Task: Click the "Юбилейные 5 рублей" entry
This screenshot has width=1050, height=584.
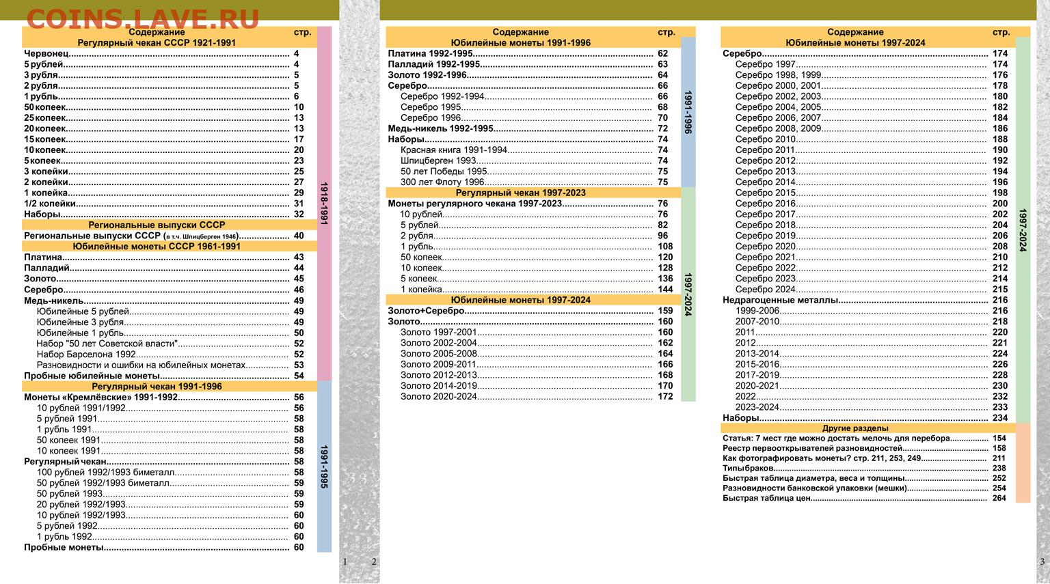Action: pos(170,311)
